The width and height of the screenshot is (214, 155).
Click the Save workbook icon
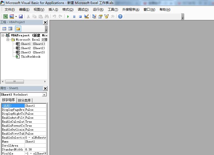20,16
